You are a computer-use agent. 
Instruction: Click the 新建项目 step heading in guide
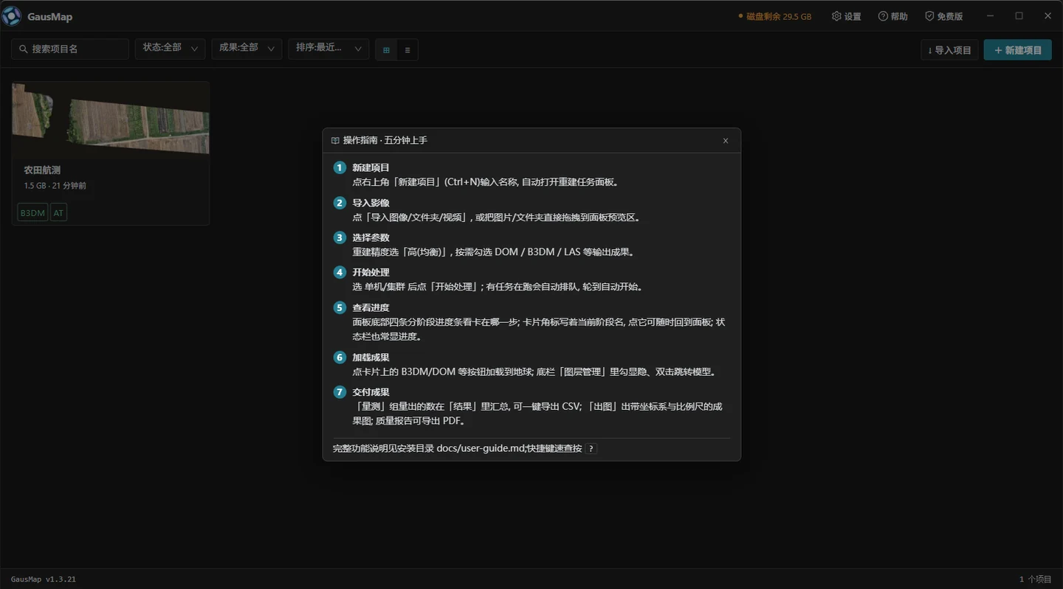(371, 168)
